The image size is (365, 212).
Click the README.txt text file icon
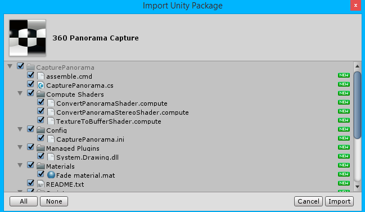40,184
